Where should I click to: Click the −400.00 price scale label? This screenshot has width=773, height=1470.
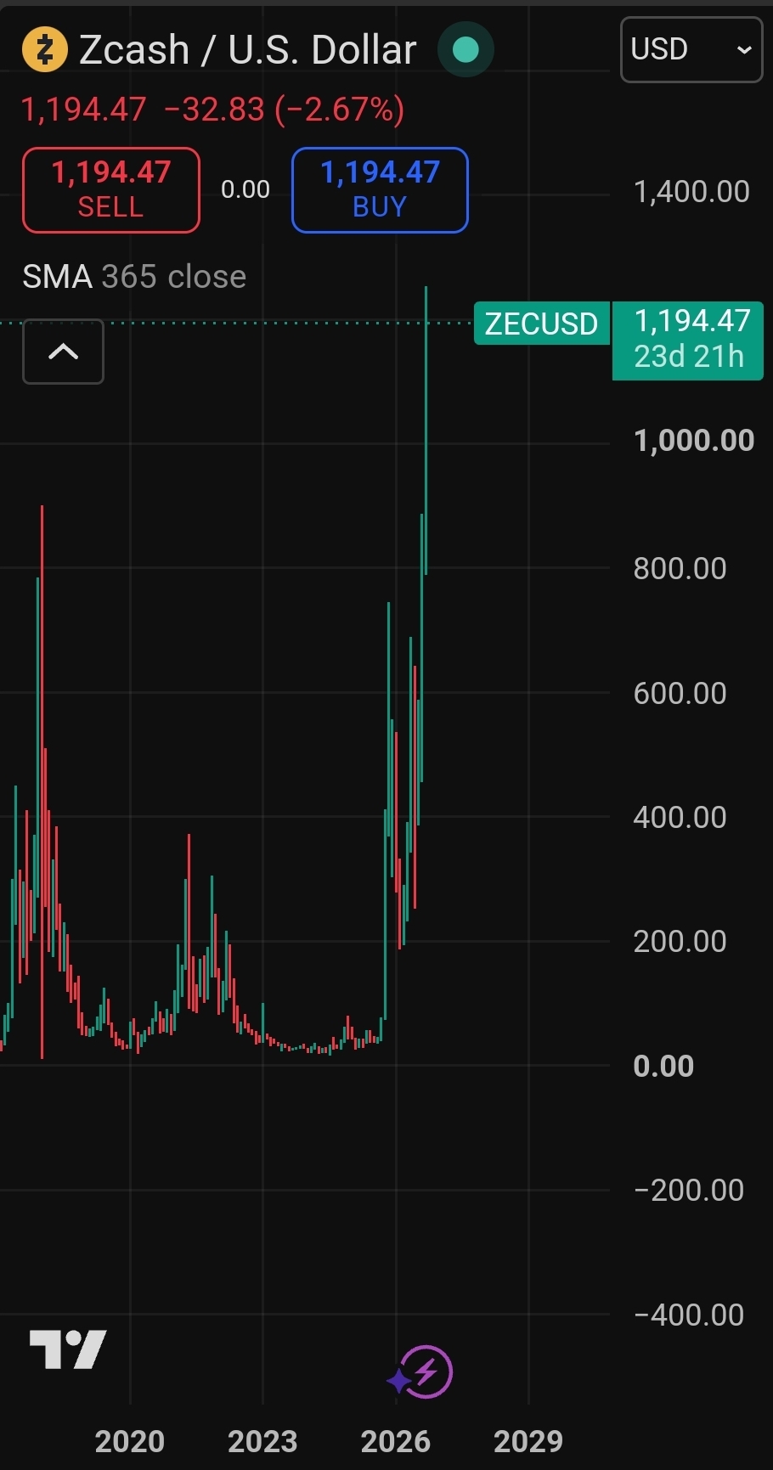pyautogui.click(x=689, y=1315)
